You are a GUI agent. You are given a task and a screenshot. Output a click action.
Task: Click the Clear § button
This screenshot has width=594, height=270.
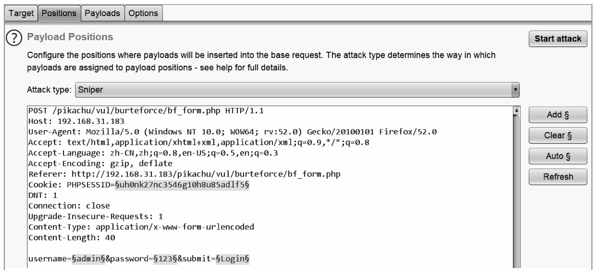pos(558,135)
